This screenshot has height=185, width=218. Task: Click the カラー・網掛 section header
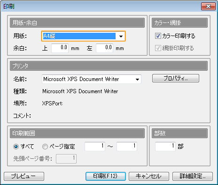pos(179,23)
